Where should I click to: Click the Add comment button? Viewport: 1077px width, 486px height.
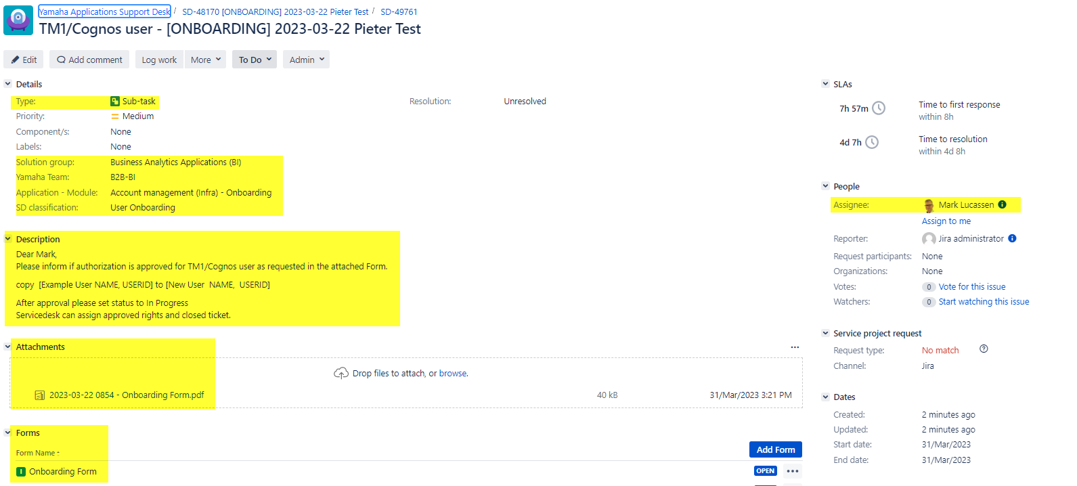[89, 60]
